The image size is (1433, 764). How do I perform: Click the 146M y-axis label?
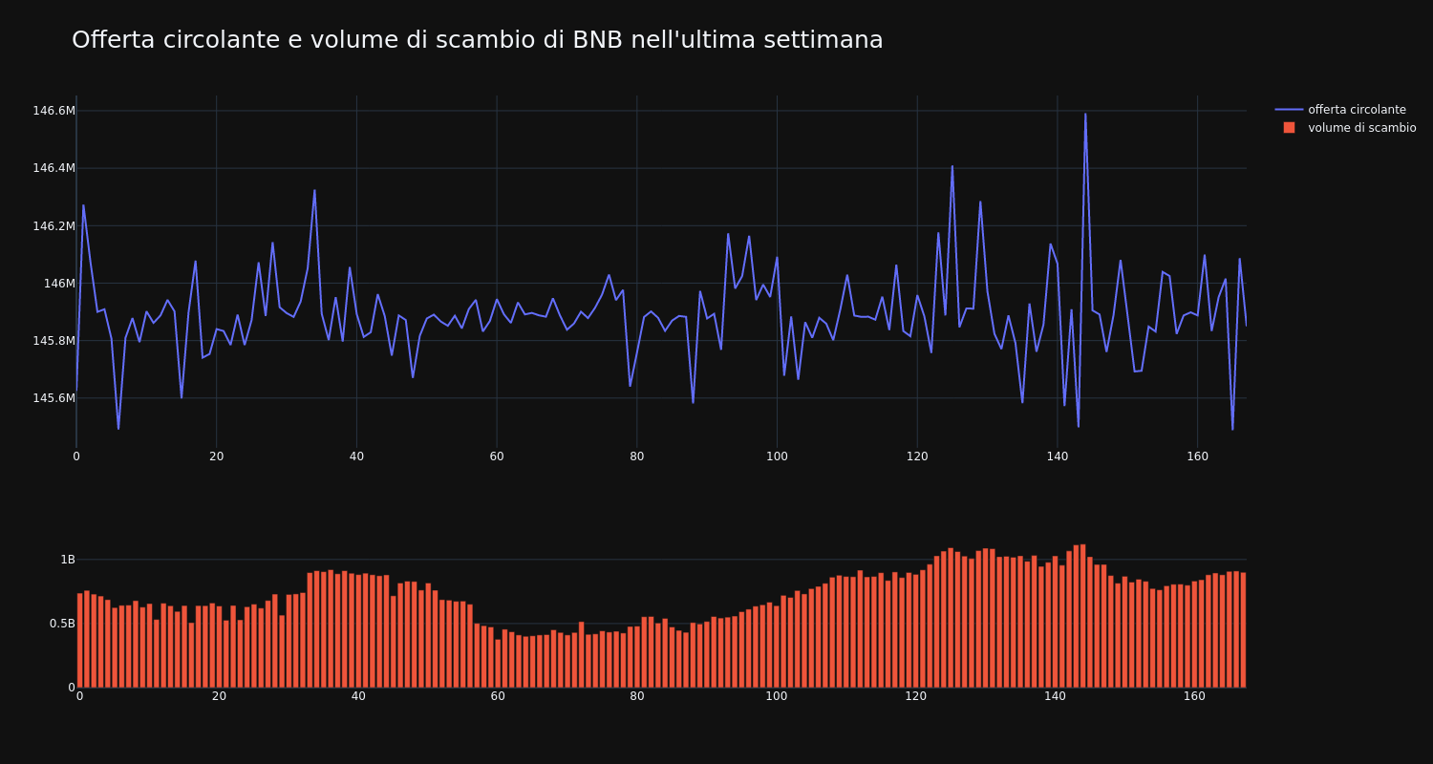tap(59, 284)
